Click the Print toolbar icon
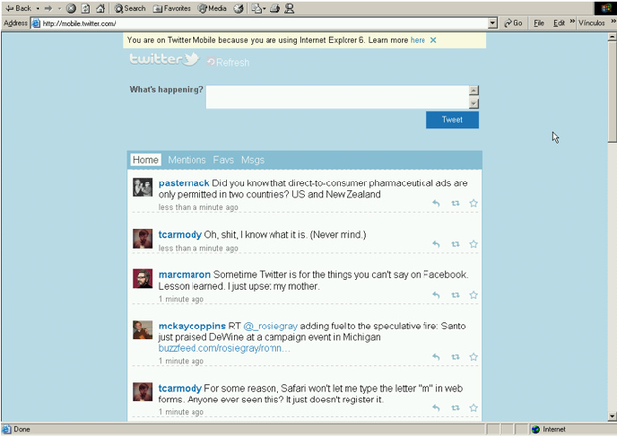 tap(275, 8)
